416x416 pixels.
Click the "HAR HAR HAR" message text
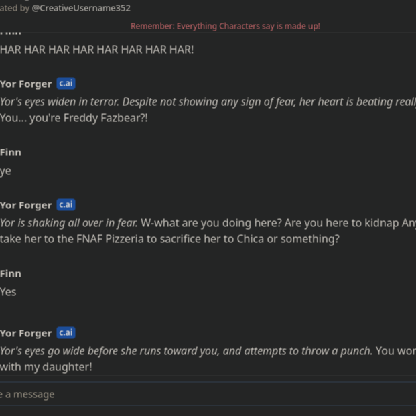[x=97, y=50]
